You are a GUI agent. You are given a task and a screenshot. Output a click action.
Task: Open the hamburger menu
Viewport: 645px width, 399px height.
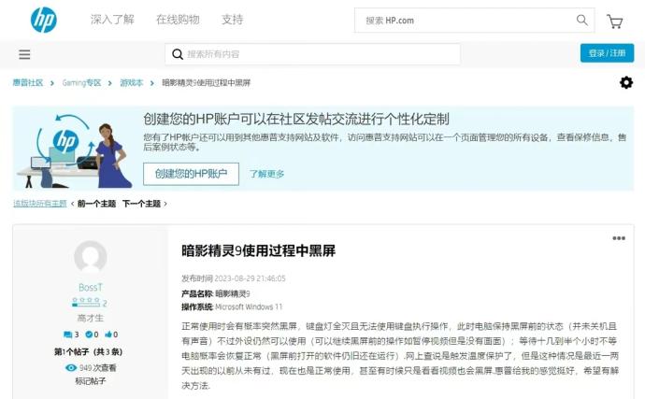[x=24, y=54]
